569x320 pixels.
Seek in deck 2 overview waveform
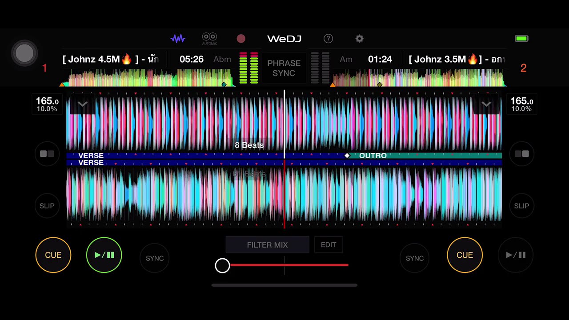(x=419, y=78)
